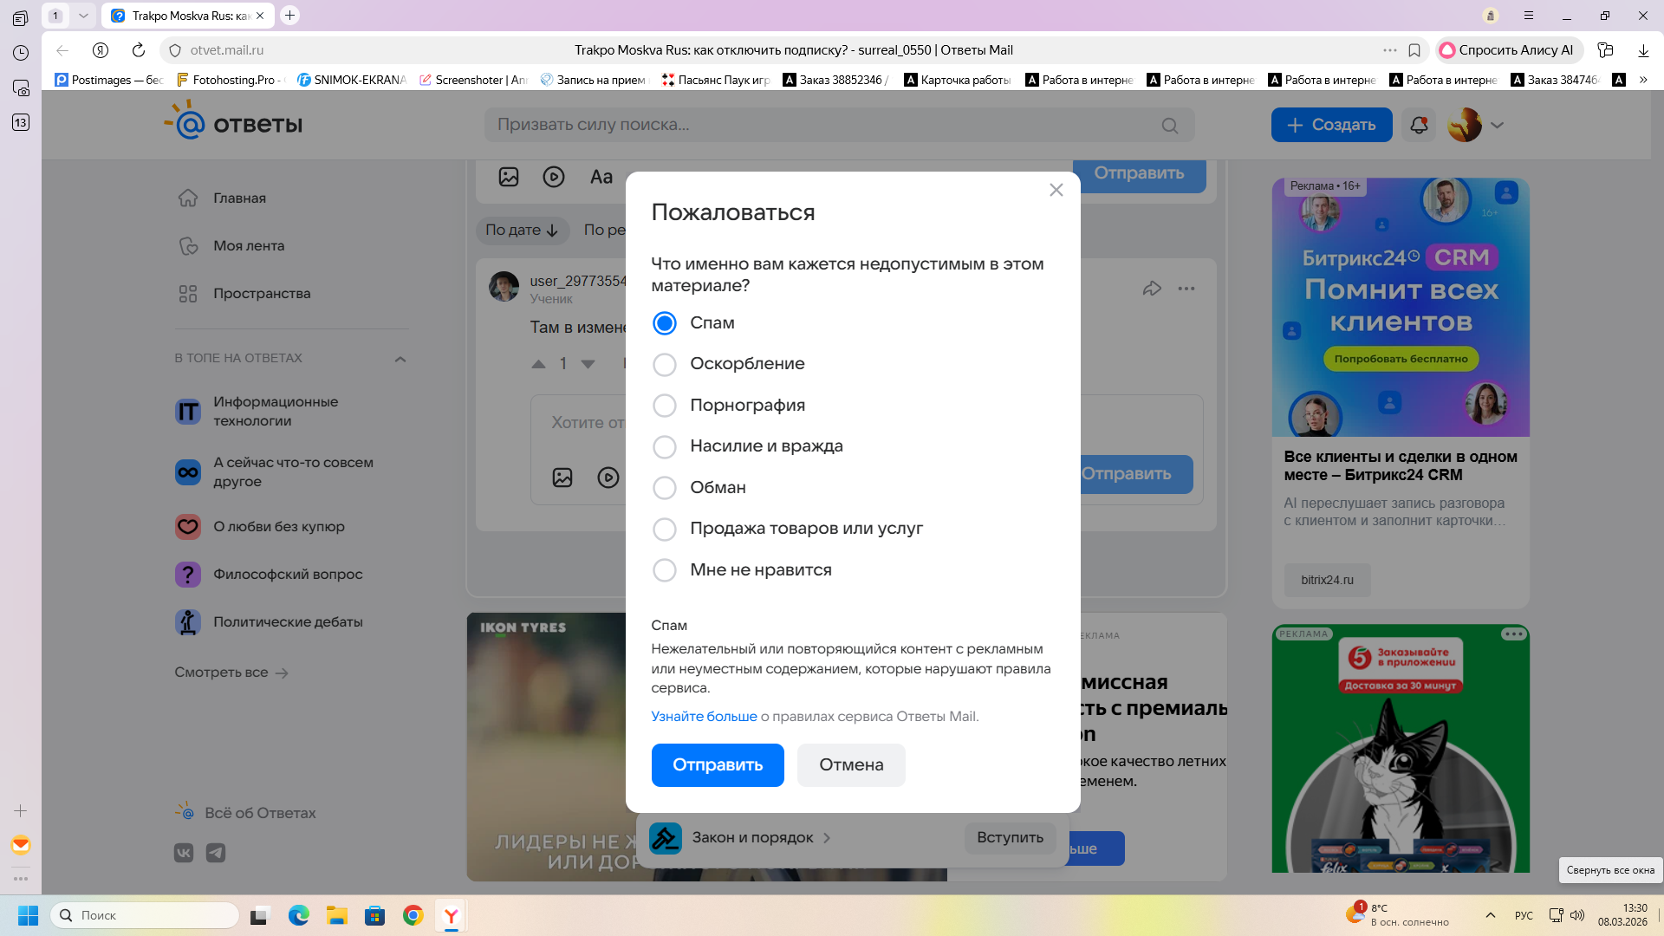Click the search magnifier icon in the search field
This screenshot has width=1664, height=936.
click(x=1170, y=126)
